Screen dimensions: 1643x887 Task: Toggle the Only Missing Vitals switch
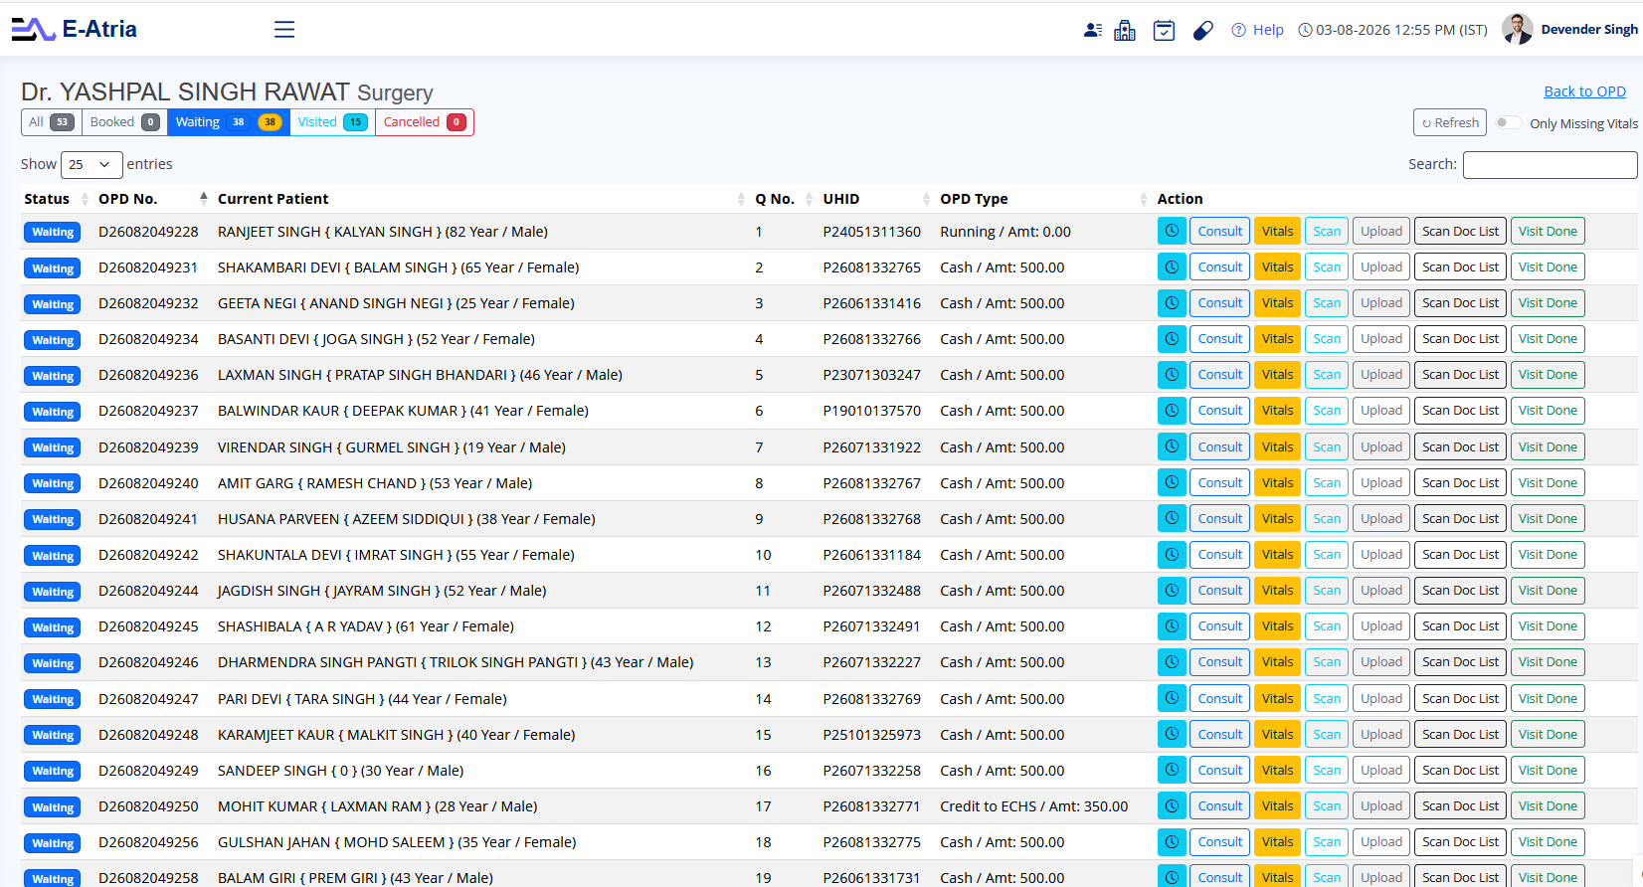click(x=1508, y=123)
